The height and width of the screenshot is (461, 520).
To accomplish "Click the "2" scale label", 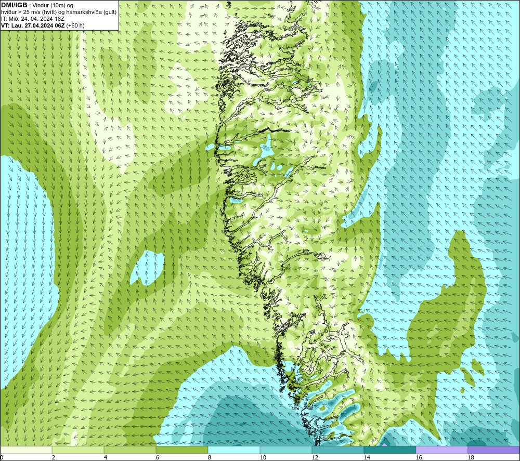I will point(54,457).
